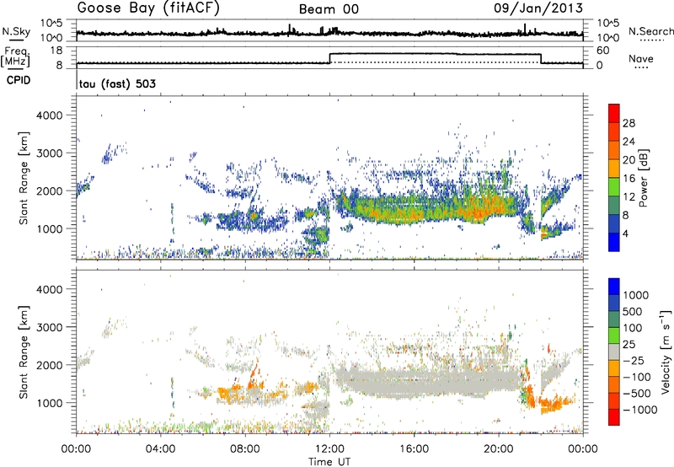Viewport: 674px width, 467px height.
Task: Click the '20:00' time axis label
Action: click(x=498, y=449)
